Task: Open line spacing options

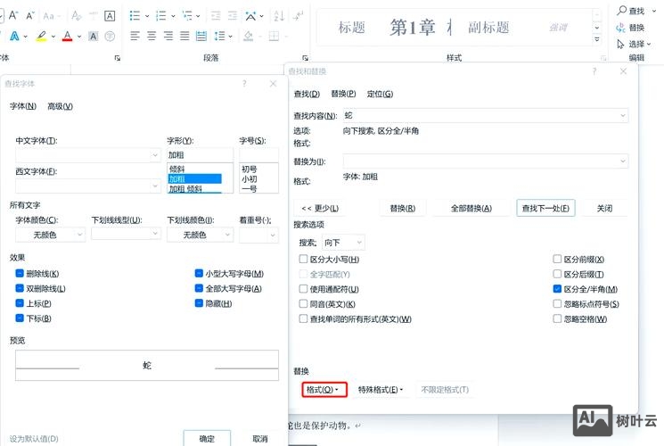Action: tap(219, 36)
